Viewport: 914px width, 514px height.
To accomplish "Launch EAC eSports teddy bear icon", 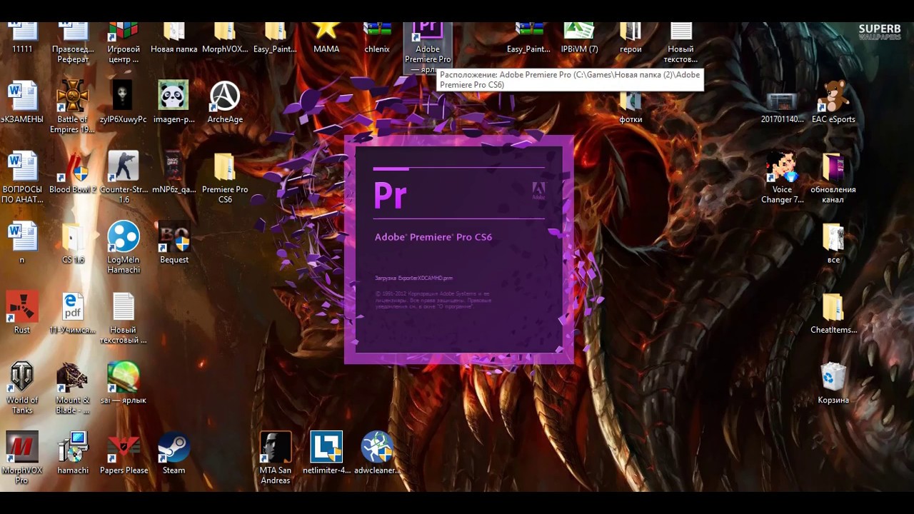I will point(833,102).
